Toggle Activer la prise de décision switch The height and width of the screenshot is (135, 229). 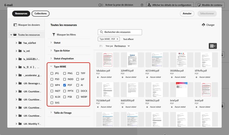(101, 5)
